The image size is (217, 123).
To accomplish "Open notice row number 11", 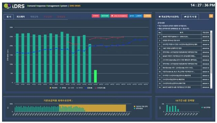I will click(184, 76).
